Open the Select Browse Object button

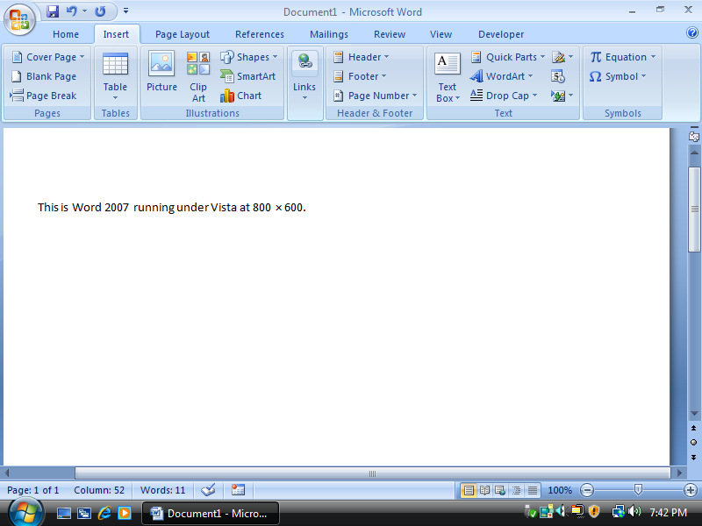(x=693, y=443)
